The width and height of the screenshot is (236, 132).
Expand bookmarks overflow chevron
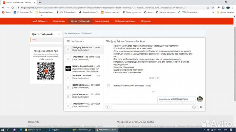point(213,12)
